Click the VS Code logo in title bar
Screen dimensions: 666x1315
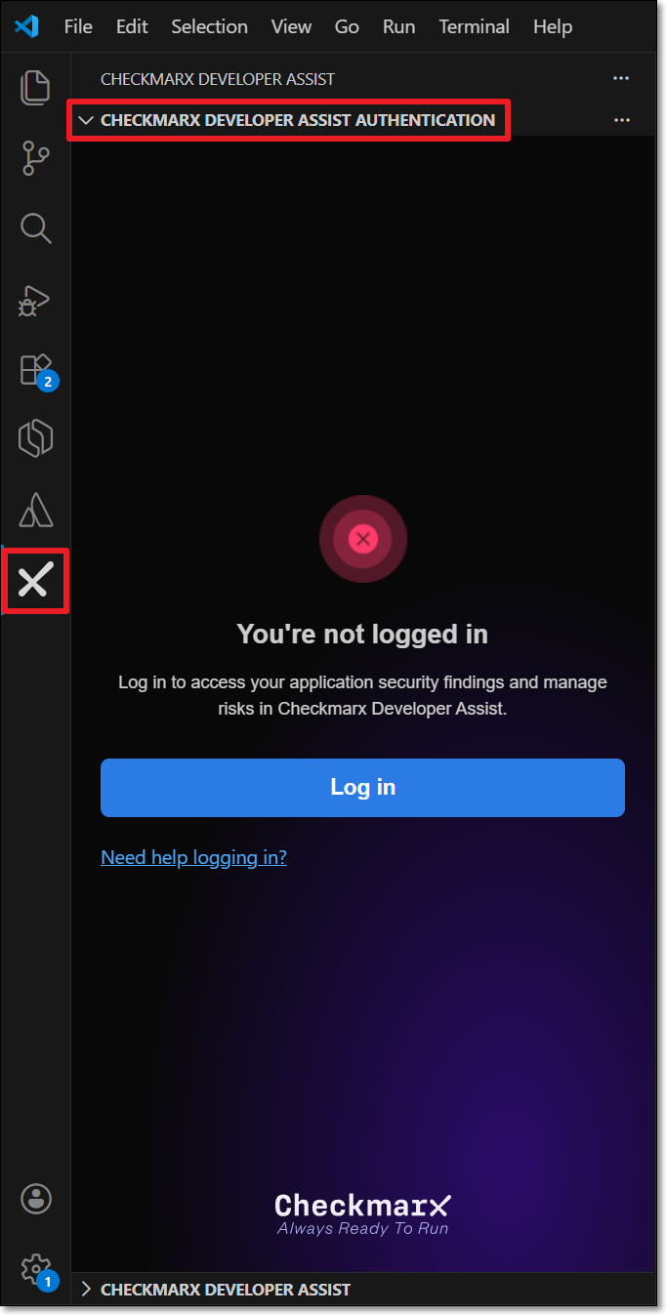click(27, 26)
